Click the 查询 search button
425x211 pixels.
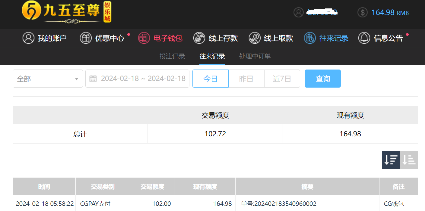pos(323,79)
